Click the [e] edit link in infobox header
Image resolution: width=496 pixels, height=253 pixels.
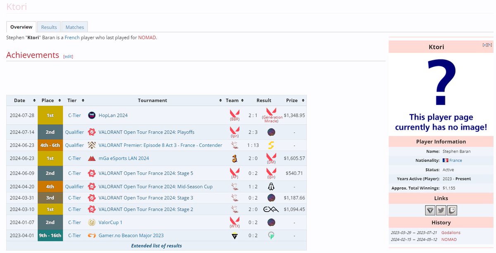(484, 45)
